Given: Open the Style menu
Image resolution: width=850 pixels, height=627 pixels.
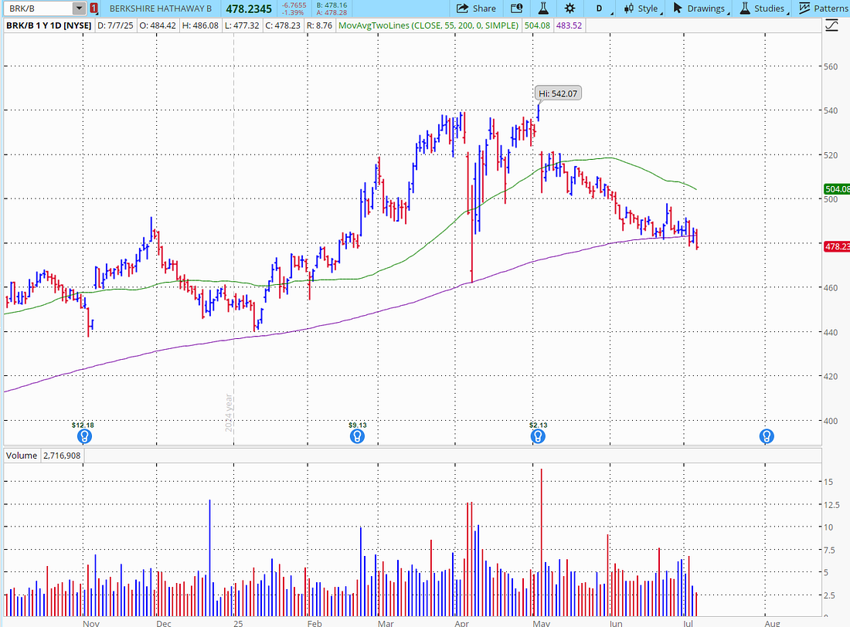Looking at the screenshot, I should (642, 8).
